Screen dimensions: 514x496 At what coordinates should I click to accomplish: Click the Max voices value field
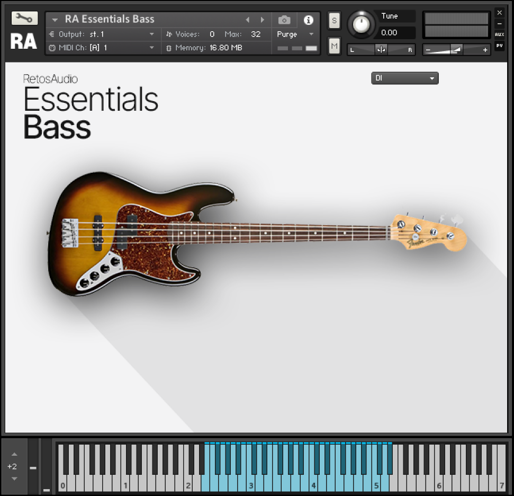coord(256,34)
